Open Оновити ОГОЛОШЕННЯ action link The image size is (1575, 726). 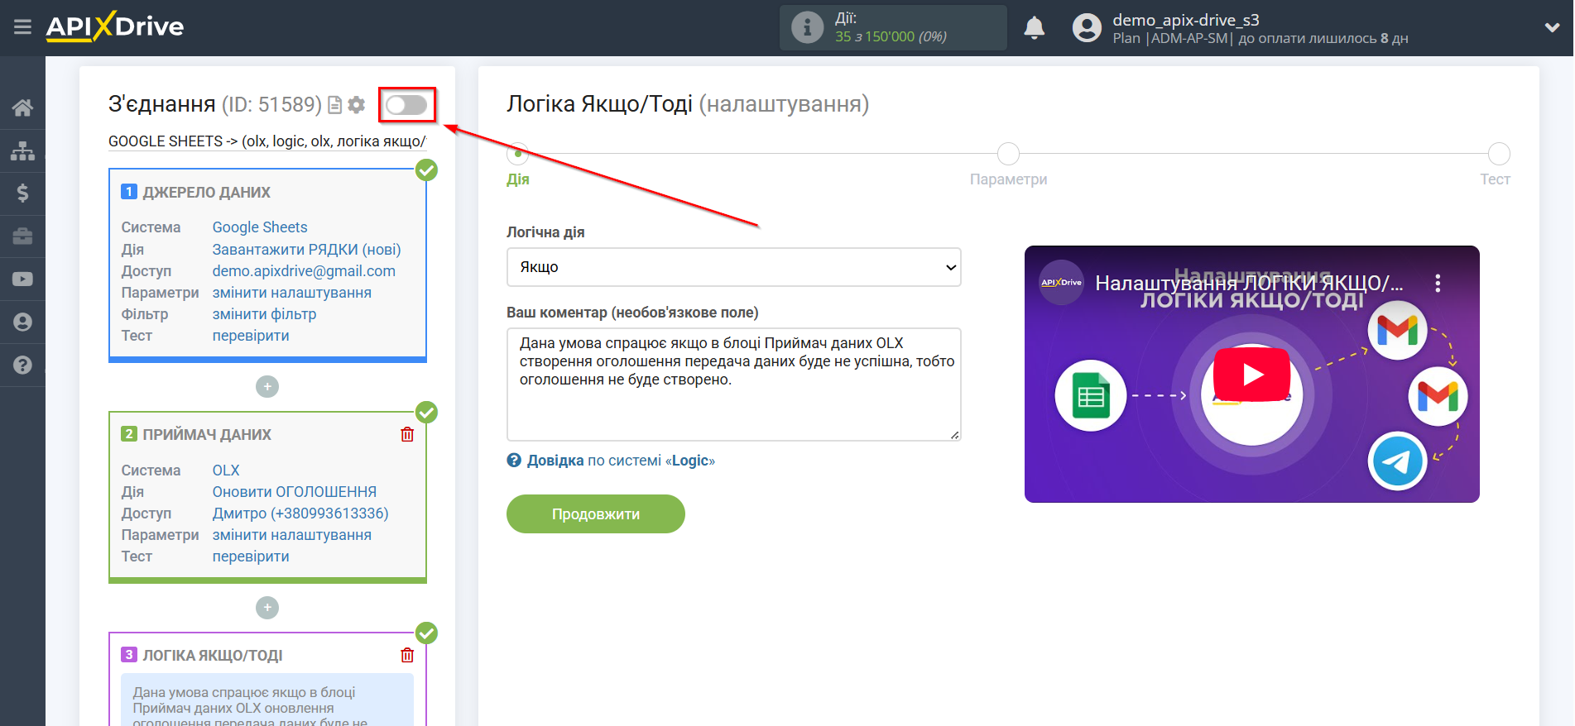tap(294, 491)
